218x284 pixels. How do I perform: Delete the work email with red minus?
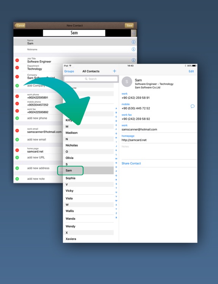(x=17, y=130)
